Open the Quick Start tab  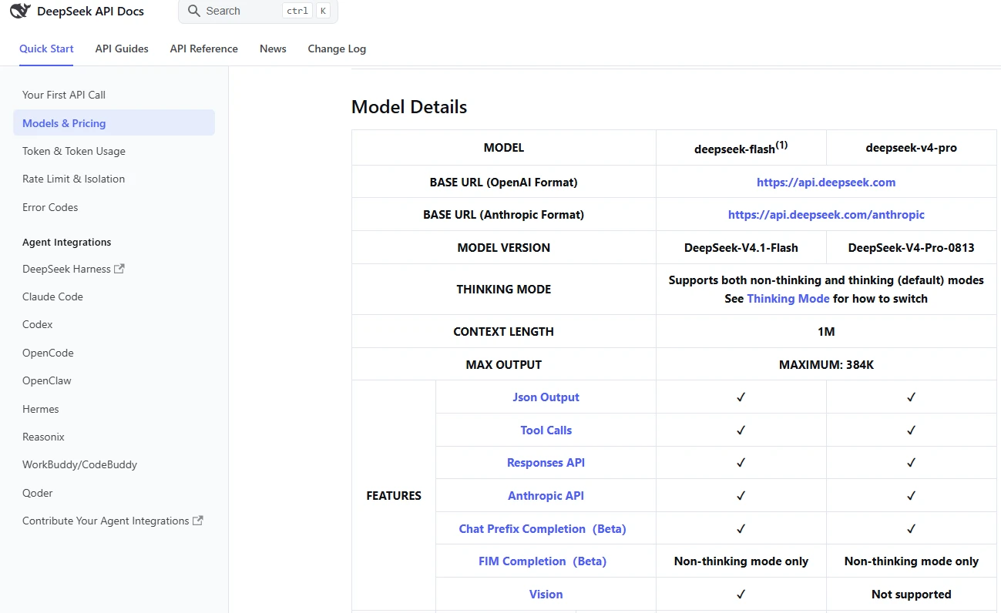coord(46,49)
